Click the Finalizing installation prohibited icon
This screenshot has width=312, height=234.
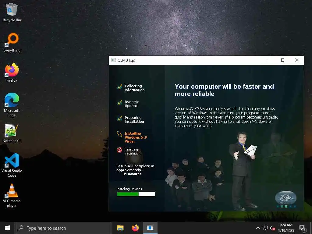[x=119, y=150]
